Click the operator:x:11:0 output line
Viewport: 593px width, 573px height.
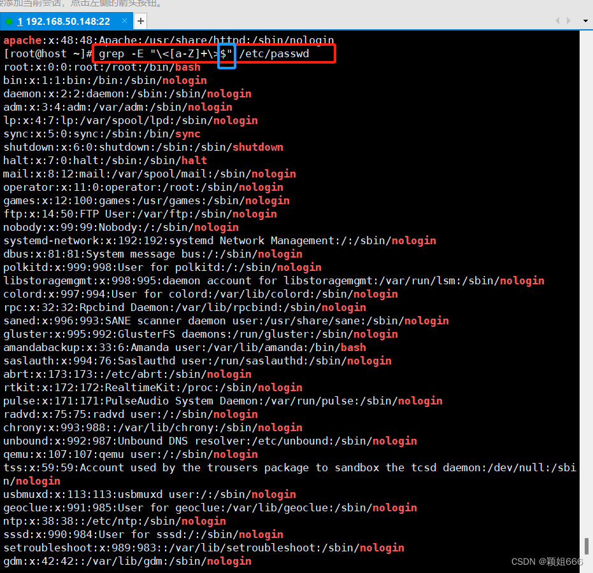point(143,188)
